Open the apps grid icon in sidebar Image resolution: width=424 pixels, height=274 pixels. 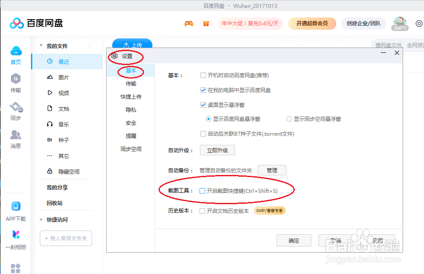point(15,268)
